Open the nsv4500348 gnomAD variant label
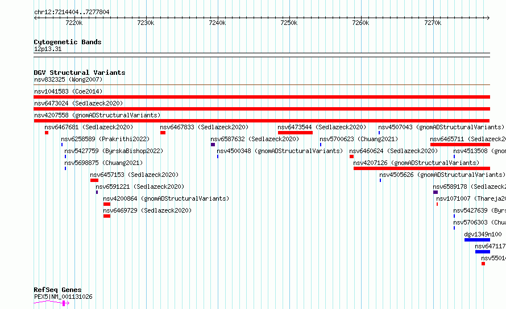The image size is (506, 309). [x=280, y=151]
